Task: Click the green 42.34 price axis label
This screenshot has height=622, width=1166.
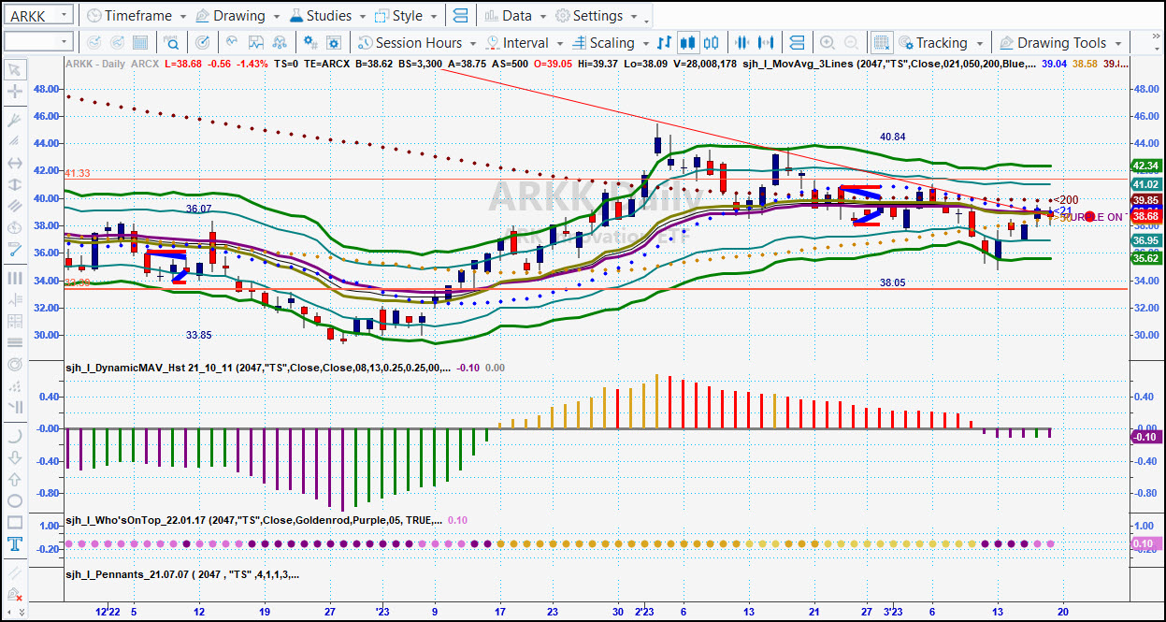Action: (x=1144, y=166)
